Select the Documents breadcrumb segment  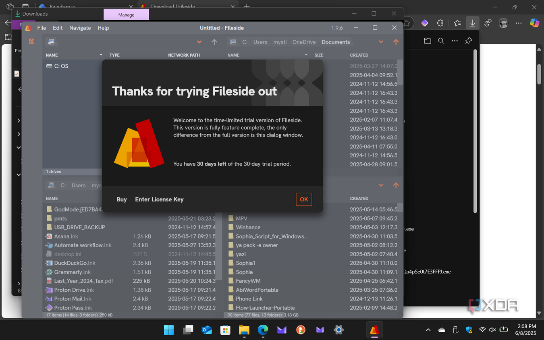point(336,42)
